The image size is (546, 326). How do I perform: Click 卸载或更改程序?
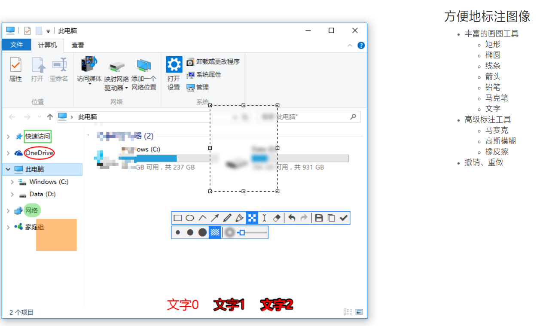213,62
